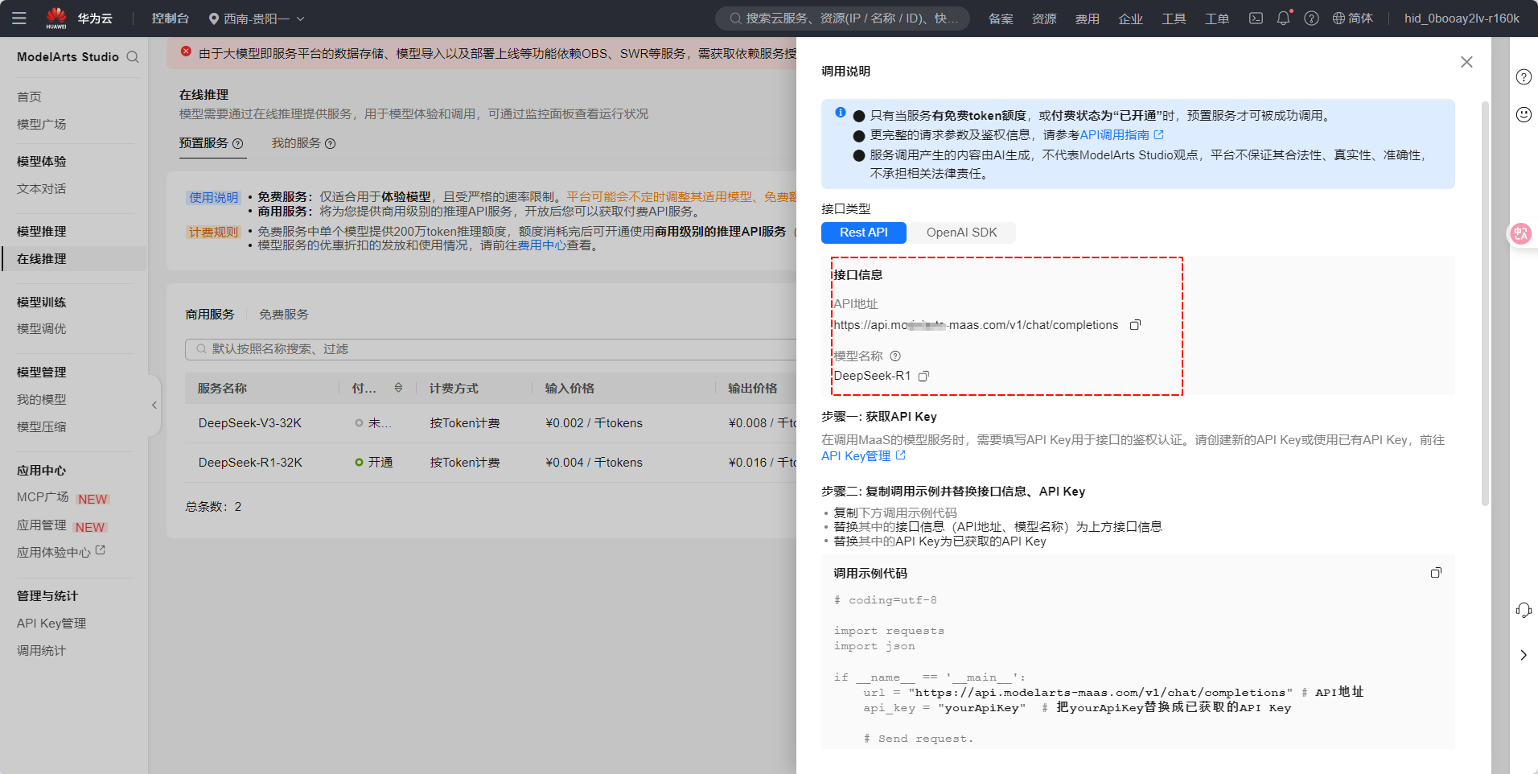Select the 商用服务 tab
The height and width of the screenshot is (774, 1538).
[x=210, y=315]
